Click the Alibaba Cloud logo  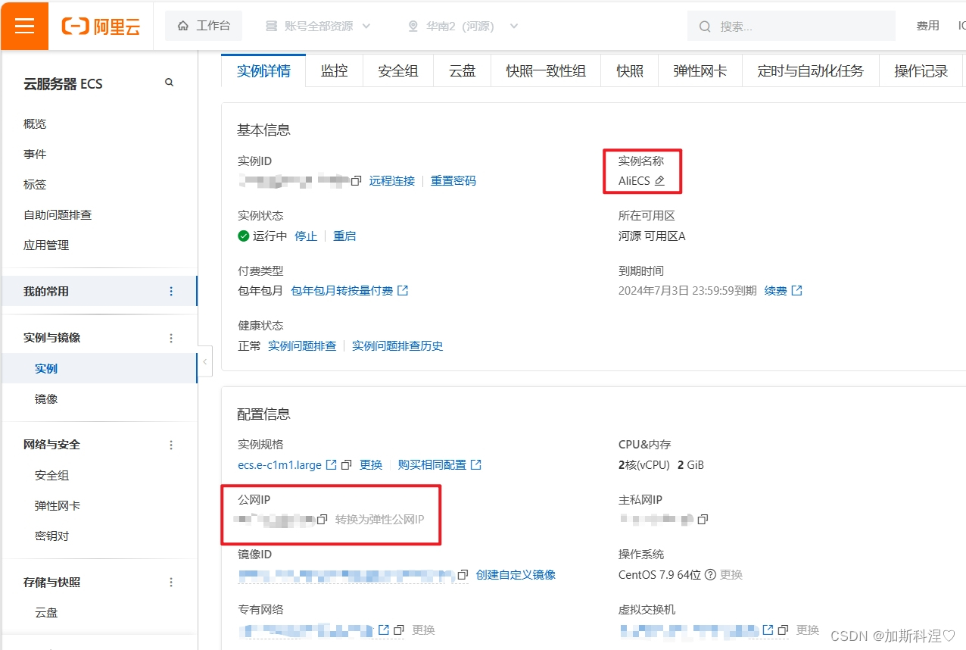tap(101, 27)
